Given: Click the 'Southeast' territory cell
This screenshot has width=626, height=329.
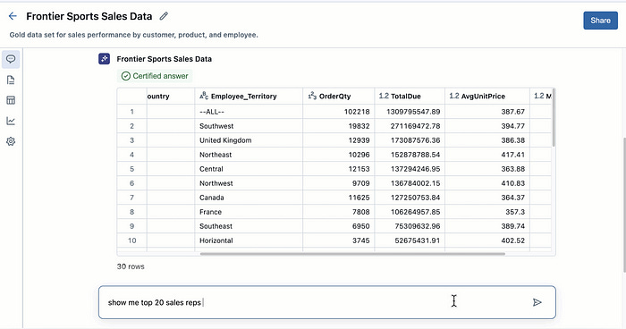Looking at the screenshot, I should pyautogui.click(x=249, y=226).
